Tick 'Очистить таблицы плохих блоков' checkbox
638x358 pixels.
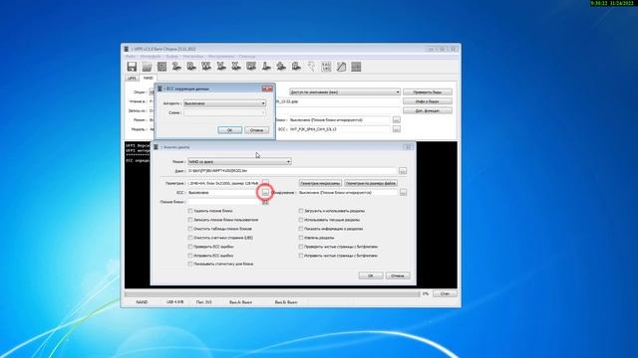pyautogui.click(x=190, y=229)
